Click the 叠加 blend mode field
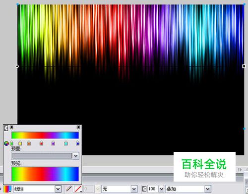 185,189
